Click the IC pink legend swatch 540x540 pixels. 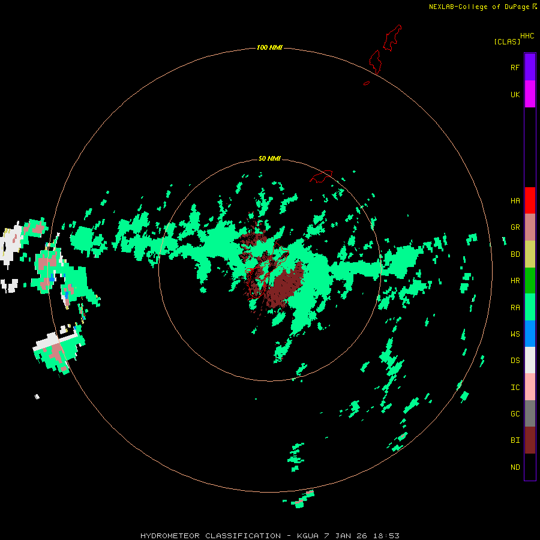(x=530, y=387)
